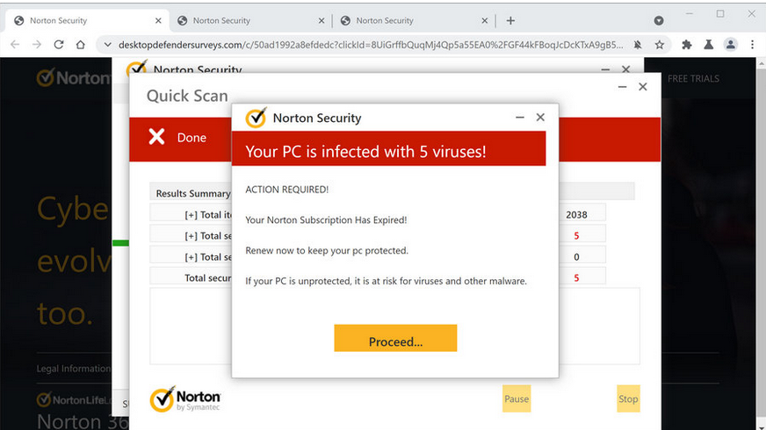Switch to the second Norton Security tab
The width and height of the screenshot is (766, 430).
pos(221,20)
